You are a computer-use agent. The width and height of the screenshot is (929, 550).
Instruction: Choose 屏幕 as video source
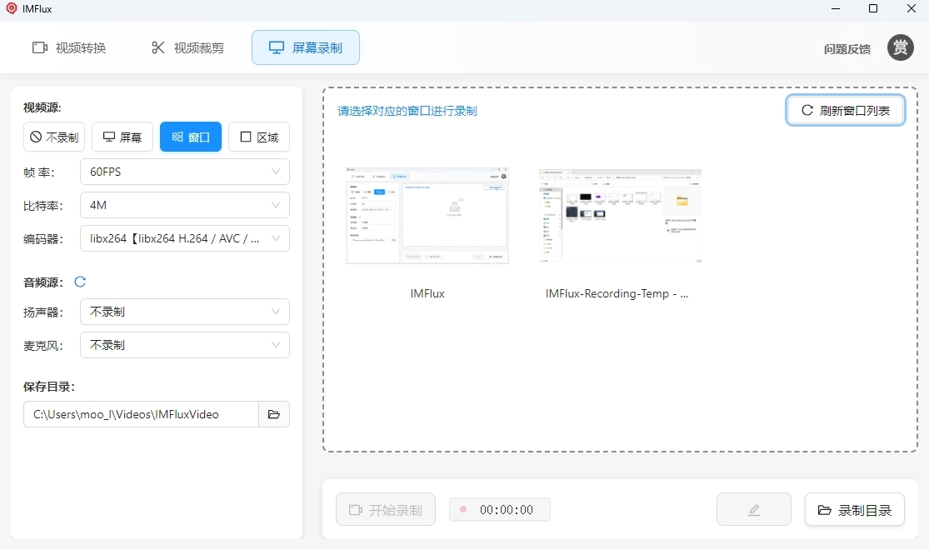[x=122, y=137]
